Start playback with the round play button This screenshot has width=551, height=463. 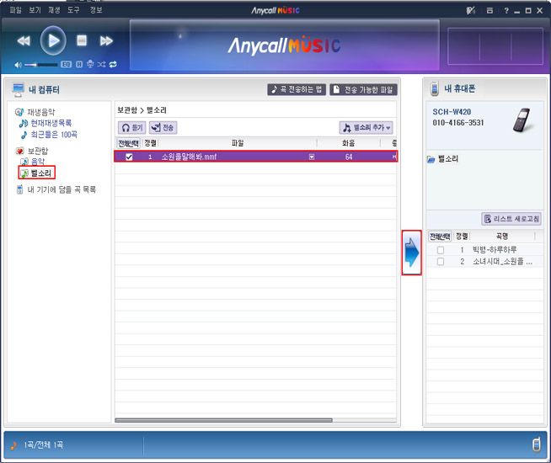tap(53, 40)
